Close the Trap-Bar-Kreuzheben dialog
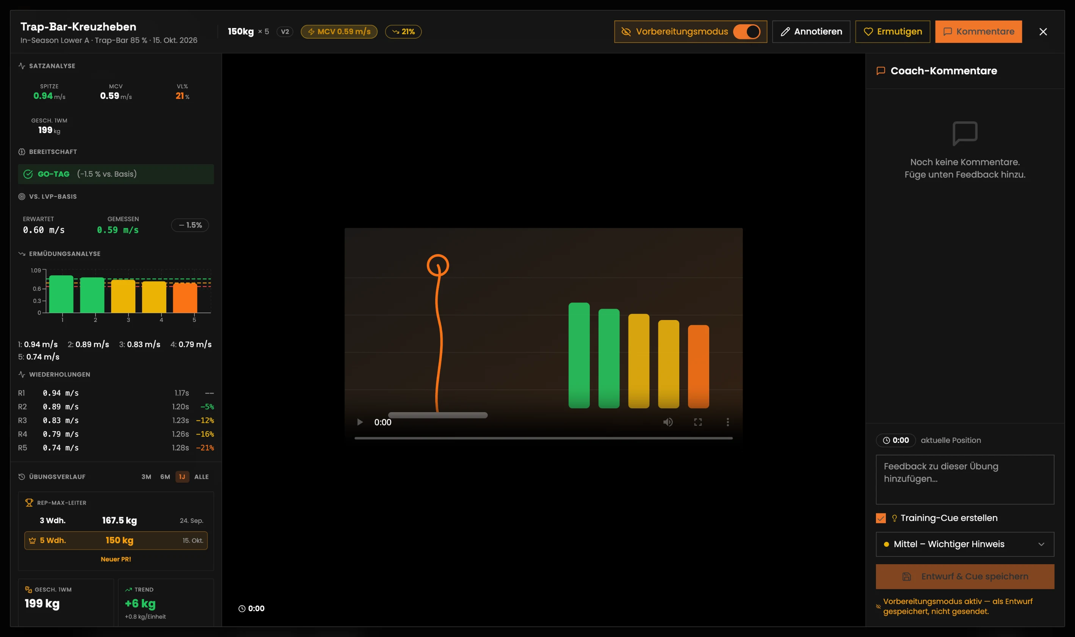1075x637 pixels. click(x=1043, y=32)
